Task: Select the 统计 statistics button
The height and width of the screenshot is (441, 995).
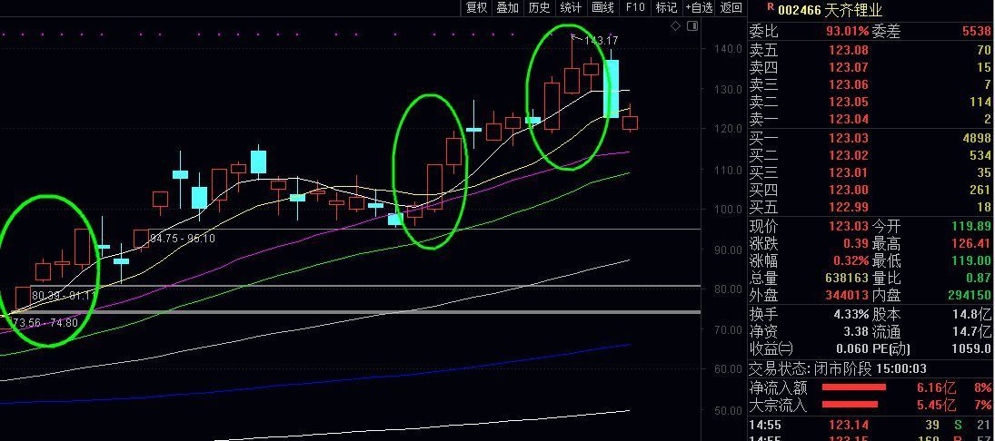Action: pos(571,8)
